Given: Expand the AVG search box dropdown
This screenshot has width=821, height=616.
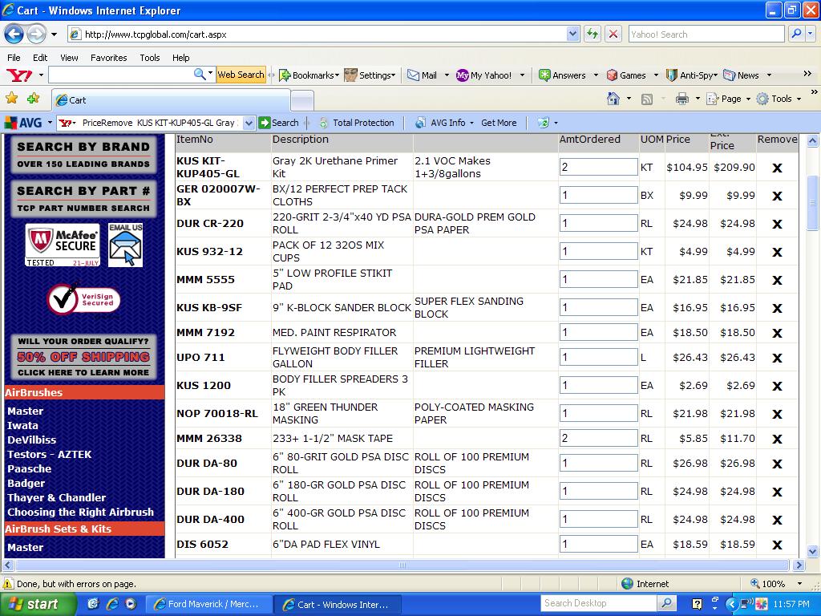Looking at the screenshot, I should 249,123.
